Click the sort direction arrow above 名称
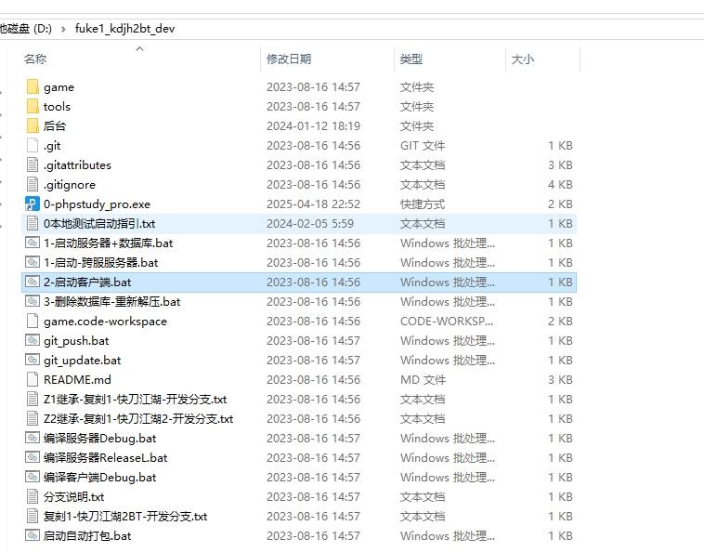The height and width of the screenshot is (552, 704). pos(139,48)
